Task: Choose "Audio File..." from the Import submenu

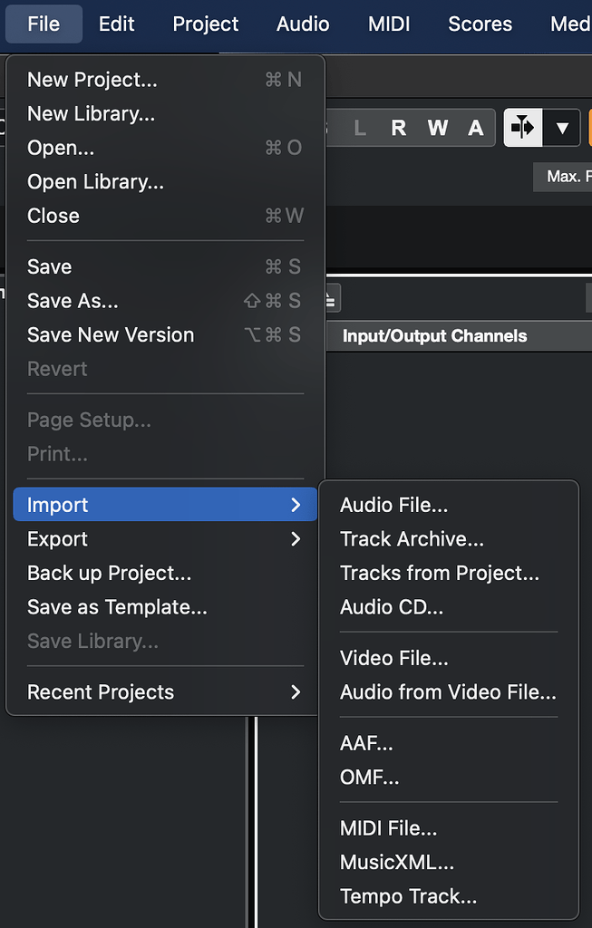Action: tap(393, 505)
